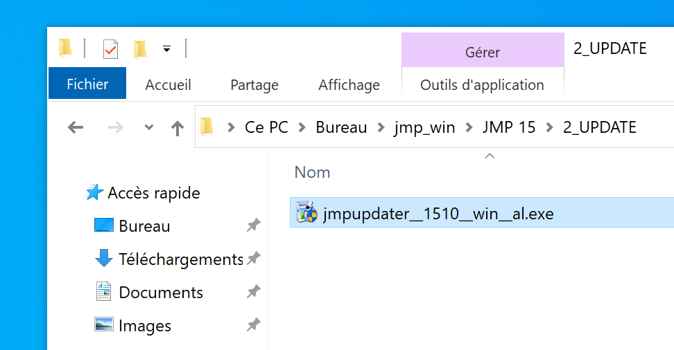Click the Up one level arrow
674x350 pixels.
point(178,127)
